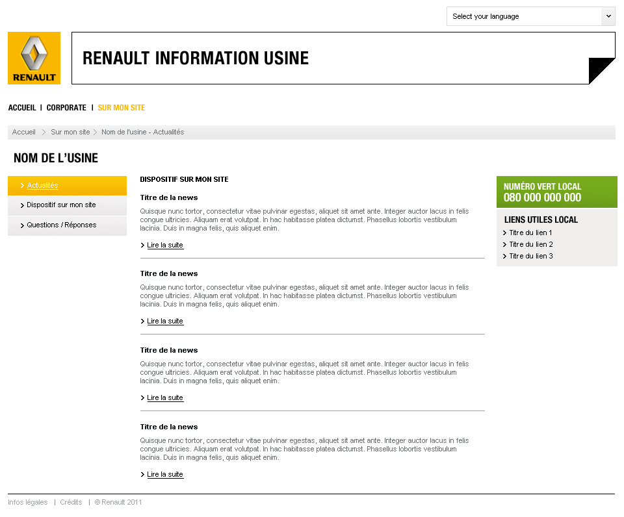Click the Nom de l'usine - Actualités breadcrumb
The width and height of the screenshot is (624, 517).
[142, 132]
